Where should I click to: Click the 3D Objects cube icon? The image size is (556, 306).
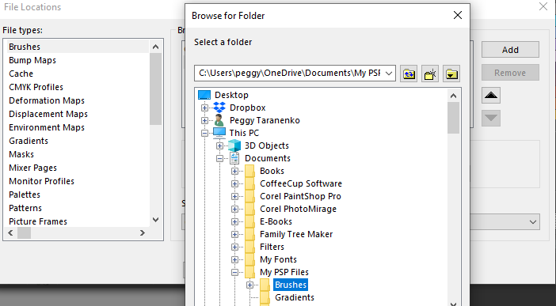234,145
